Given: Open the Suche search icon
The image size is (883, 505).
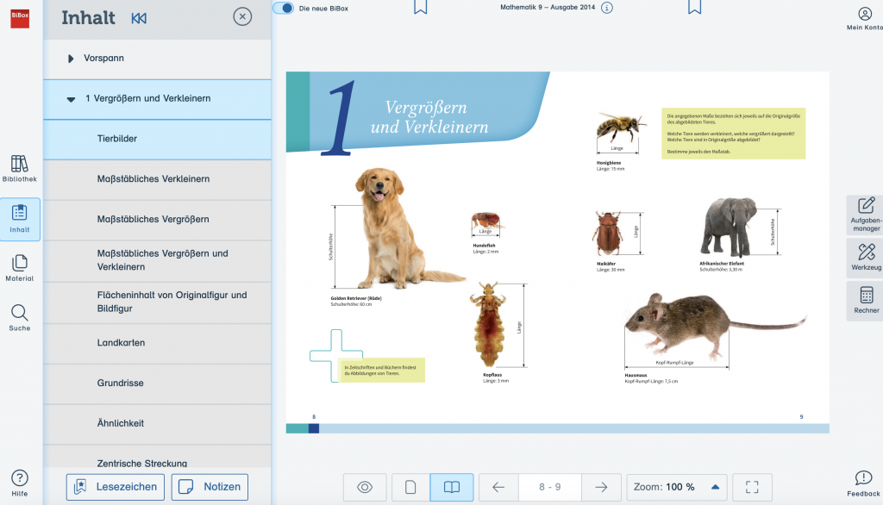Looking at the screenshot, I should tap(19, 317).
